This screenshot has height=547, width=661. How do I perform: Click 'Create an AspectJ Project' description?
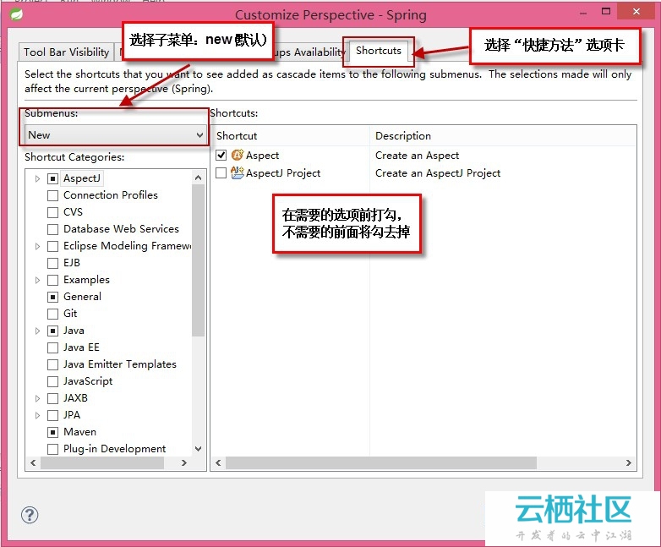point(438,173)
